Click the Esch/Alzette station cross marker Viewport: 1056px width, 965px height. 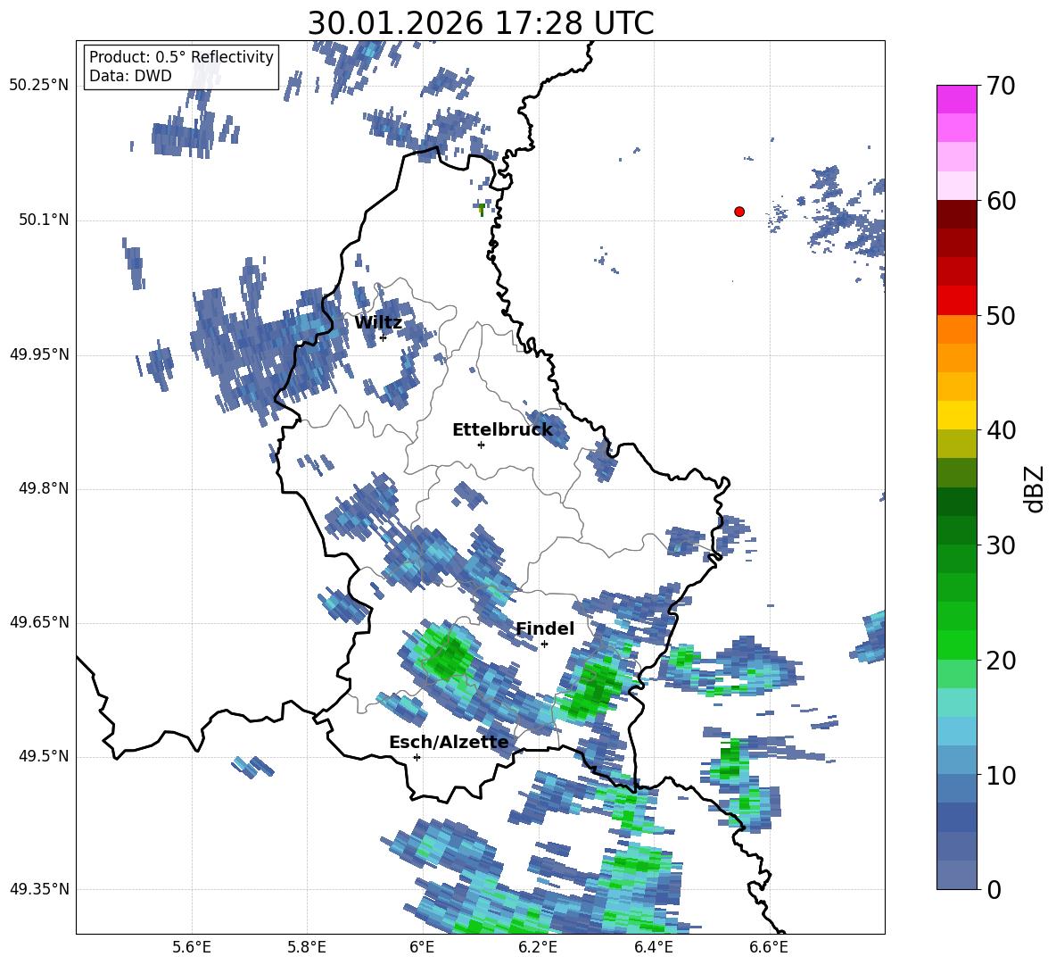[x=417, y=757]
